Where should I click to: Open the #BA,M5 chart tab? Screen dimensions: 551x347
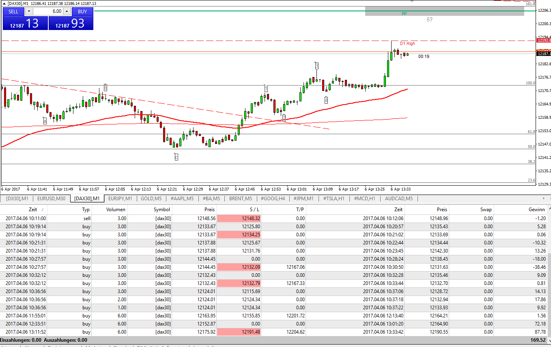[x=211, y=199]
